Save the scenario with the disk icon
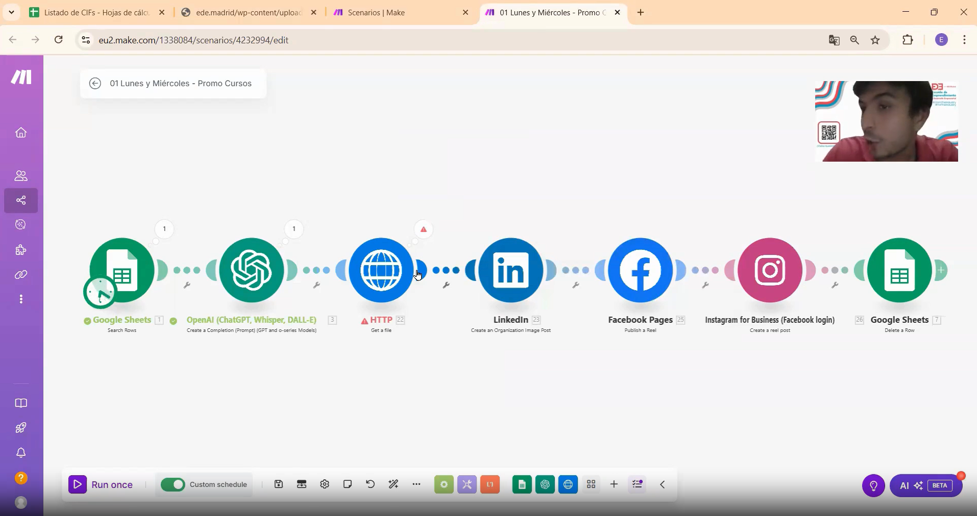The width and height of the screenshot is (977, 516). click(x=279, y=484)
